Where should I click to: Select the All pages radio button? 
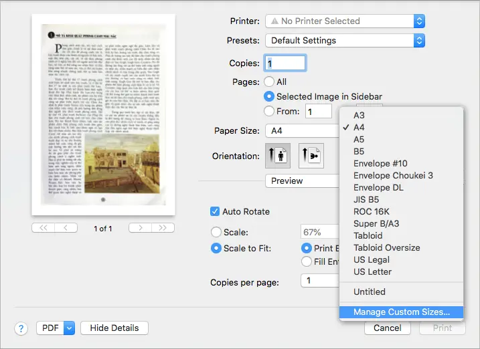[269, 82]
